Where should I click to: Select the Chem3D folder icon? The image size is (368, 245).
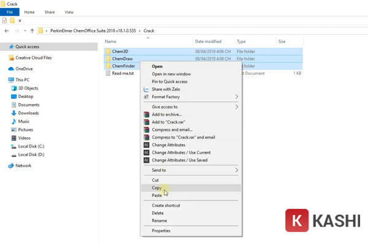pos(108,51)
